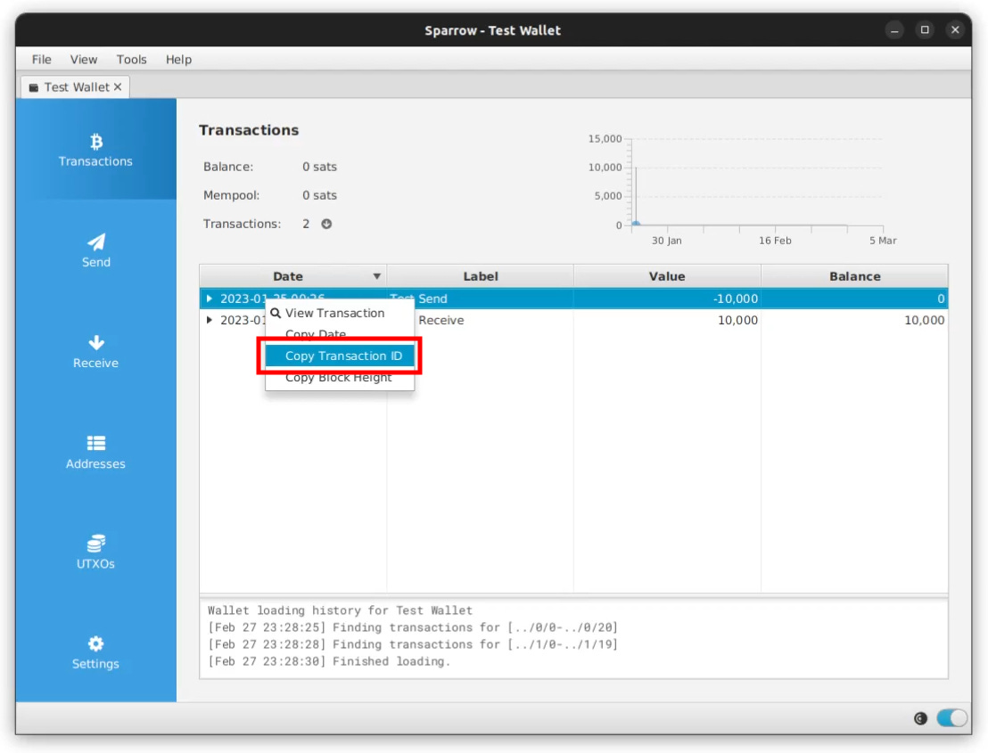Click the Date column sort arrow

point(376,276)
